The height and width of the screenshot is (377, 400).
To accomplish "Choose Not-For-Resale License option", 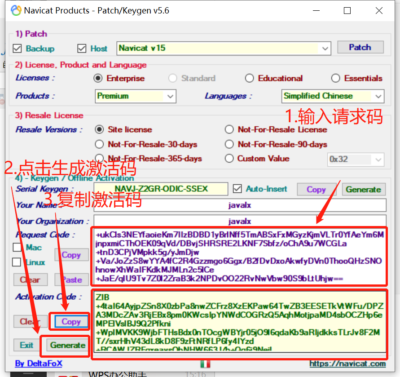I will (x=229, y=129).
